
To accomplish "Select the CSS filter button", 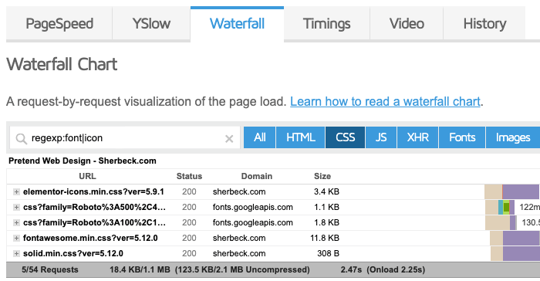I will pos(345,137).
